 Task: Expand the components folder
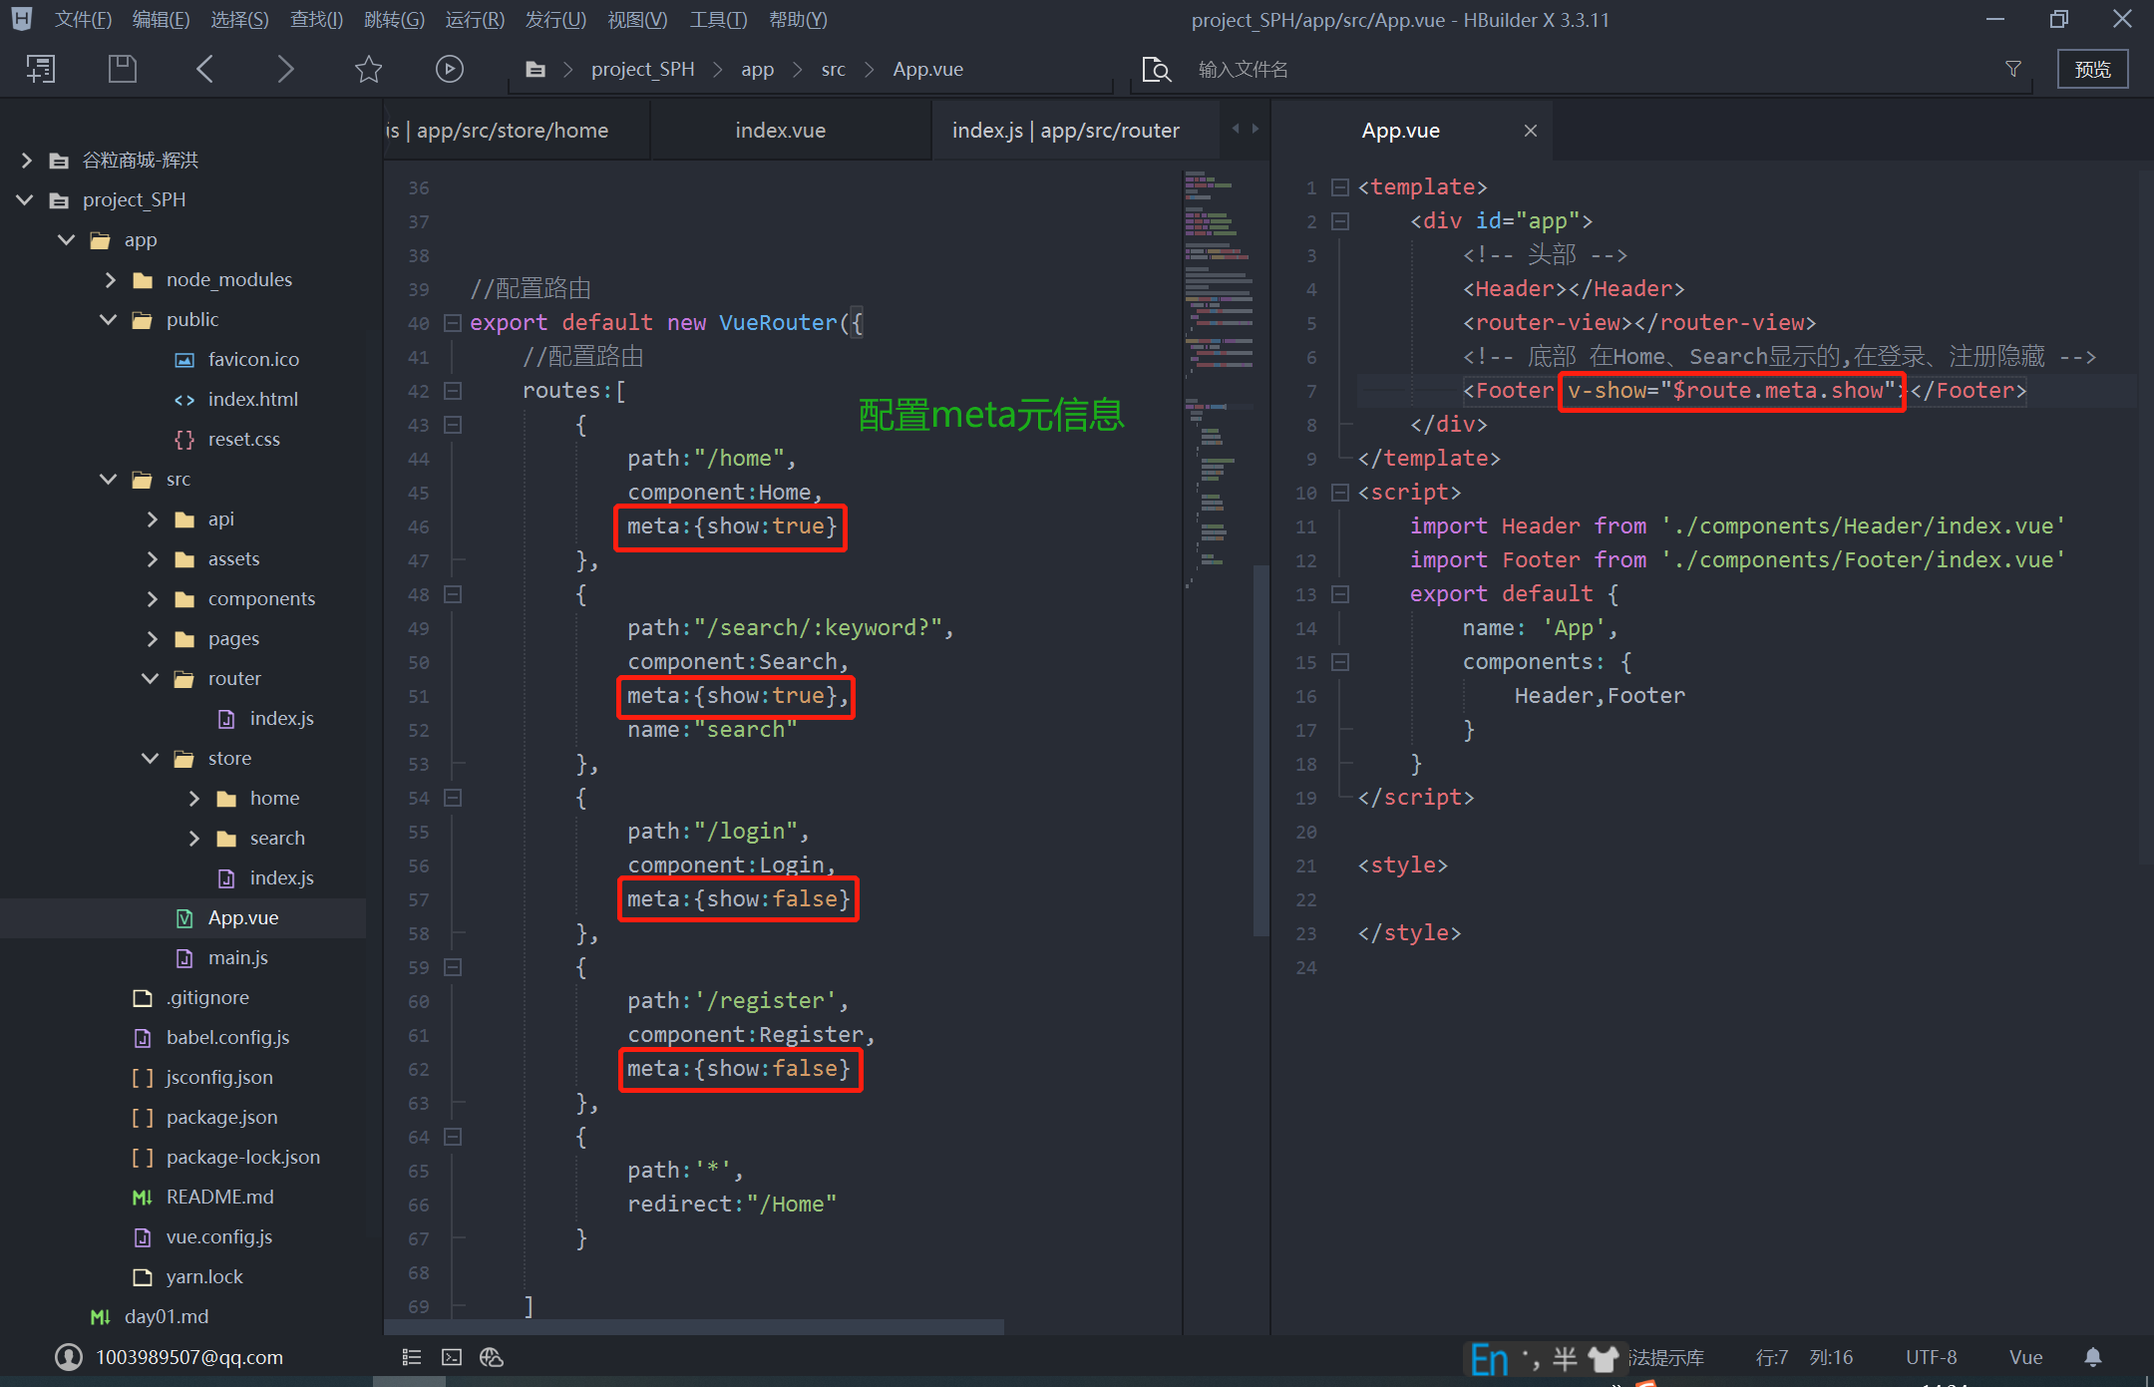tap(152, 598)
